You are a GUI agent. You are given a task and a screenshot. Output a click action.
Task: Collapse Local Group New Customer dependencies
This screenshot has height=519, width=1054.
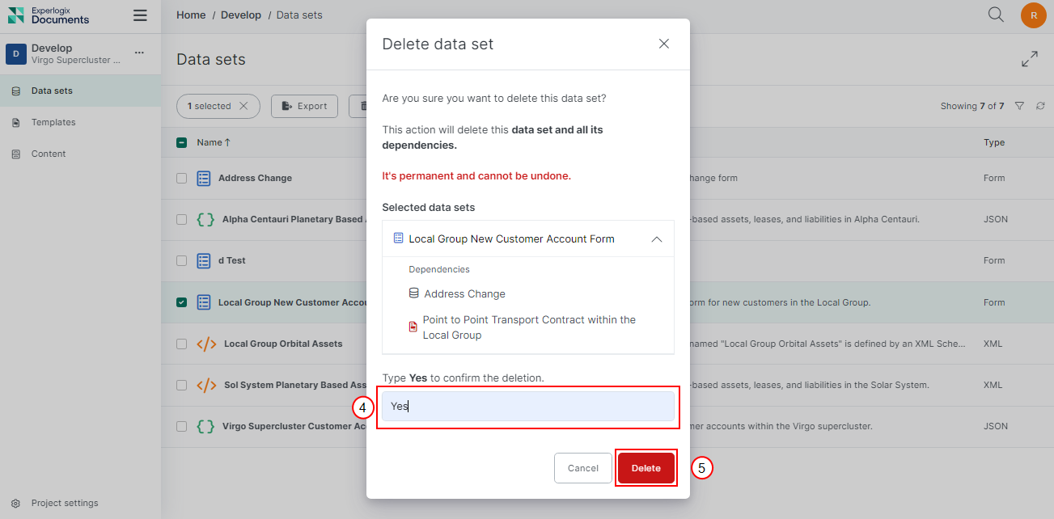tap(657, 239)
